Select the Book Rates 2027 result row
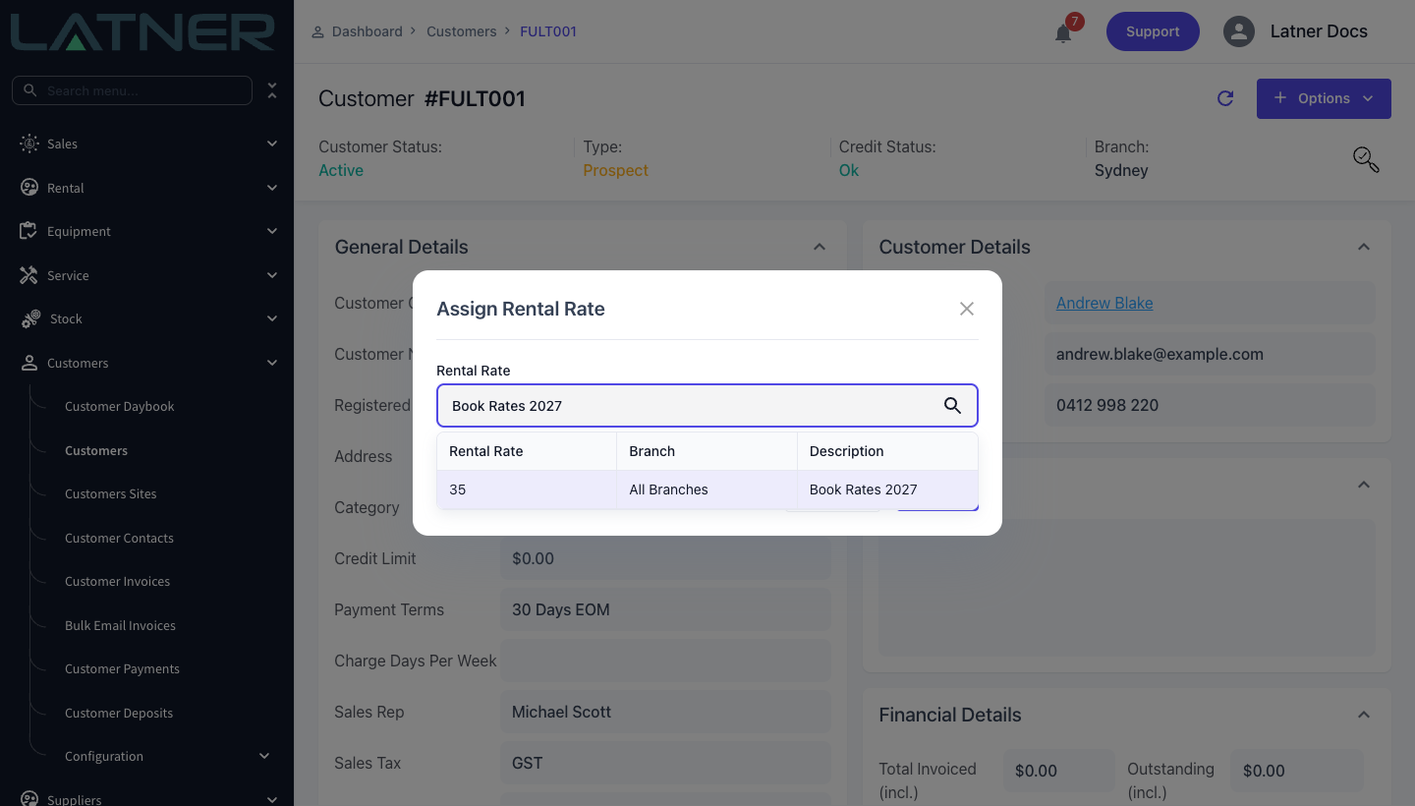Screen dimensions: 1415x806 tap(707, 489)
